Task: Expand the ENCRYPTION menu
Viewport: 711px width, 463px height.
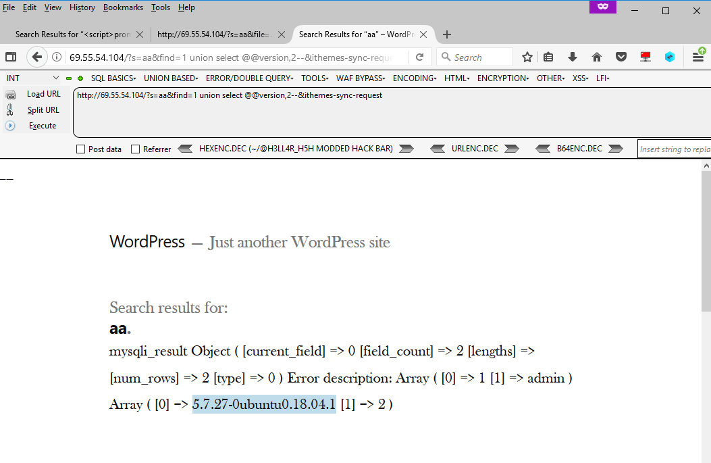Action: (503, 78)
